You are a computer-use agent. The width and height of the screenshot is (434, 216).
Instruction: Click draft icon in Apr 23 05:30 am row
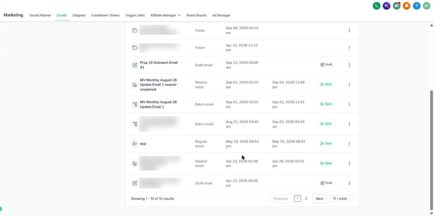point(135,183)
